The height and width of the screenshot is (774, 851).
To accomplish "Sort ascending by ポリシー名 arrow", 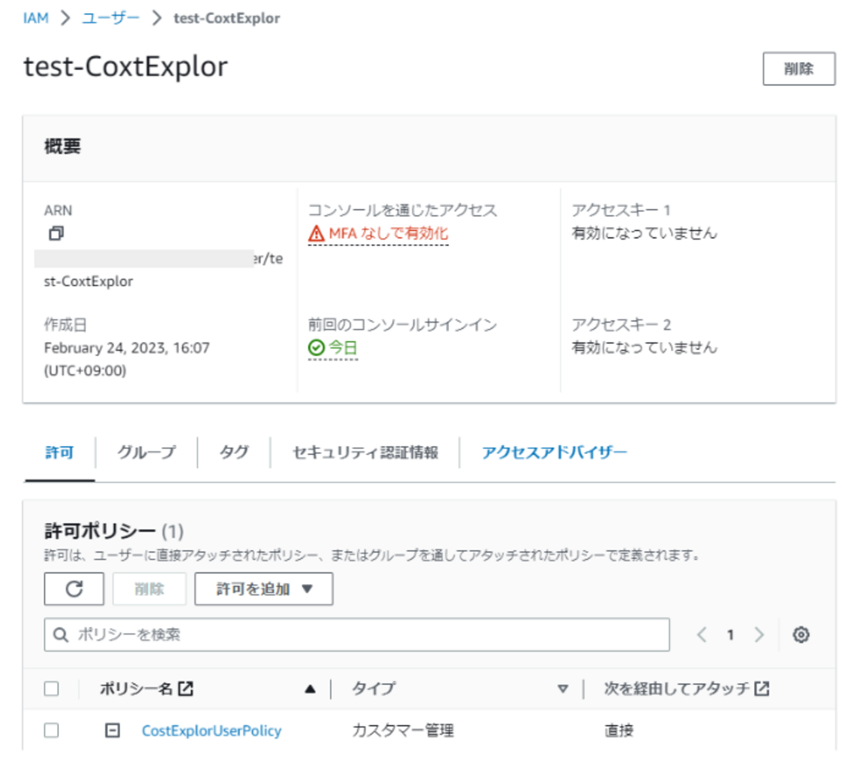I will [310, 689].
